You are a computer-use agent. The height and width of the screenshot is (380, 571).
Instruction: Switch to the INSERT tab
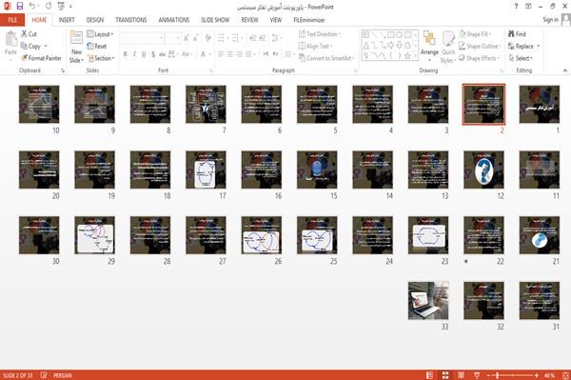tap(67, 20)
